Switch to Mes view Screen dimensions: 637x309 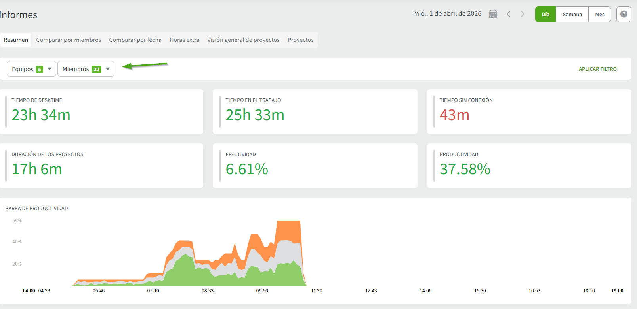click(x=599, y=14)
